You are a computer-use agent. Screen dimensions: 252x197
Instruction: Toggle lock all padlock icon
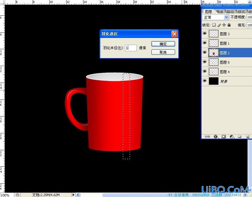click(x=229, y=25)
